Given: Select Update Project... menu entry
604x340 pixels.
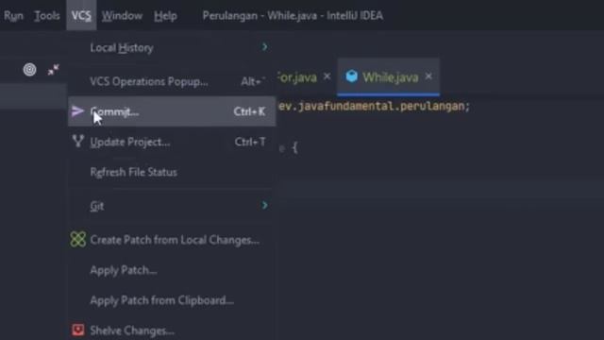Looking at the screenshot, I should (x=172, y=142).
